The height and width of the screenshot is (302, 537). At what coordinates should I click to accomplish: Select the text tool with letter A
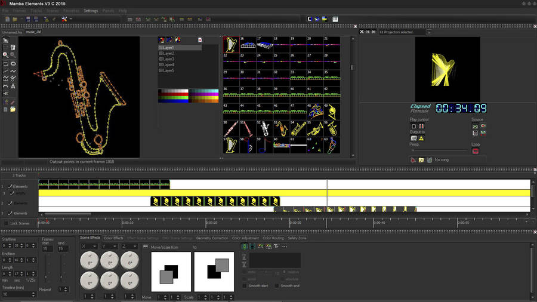point(13,85)
